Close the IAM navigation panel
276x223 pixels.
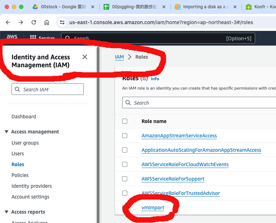click(x=85, y=57)
